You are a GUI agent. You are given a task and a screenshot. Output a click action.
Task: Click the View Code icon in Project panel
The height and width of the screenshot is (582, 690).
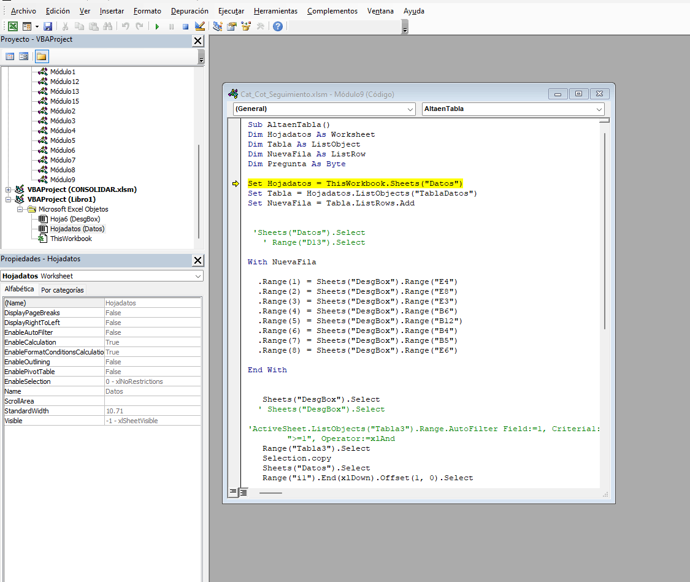pos(10,56)
